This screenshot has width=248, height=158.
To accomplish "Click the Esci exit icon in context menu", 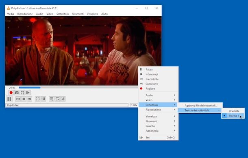I will (141, 137).
